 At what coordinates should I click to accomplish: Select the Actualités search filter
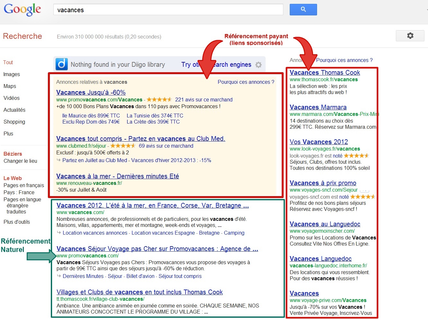[x=14, y=110]
